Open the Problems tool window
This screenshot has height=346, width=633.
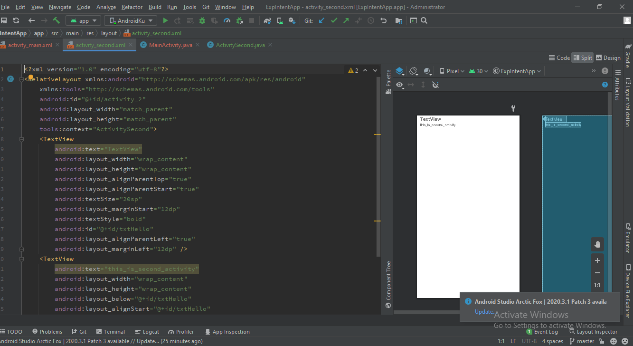47,332
